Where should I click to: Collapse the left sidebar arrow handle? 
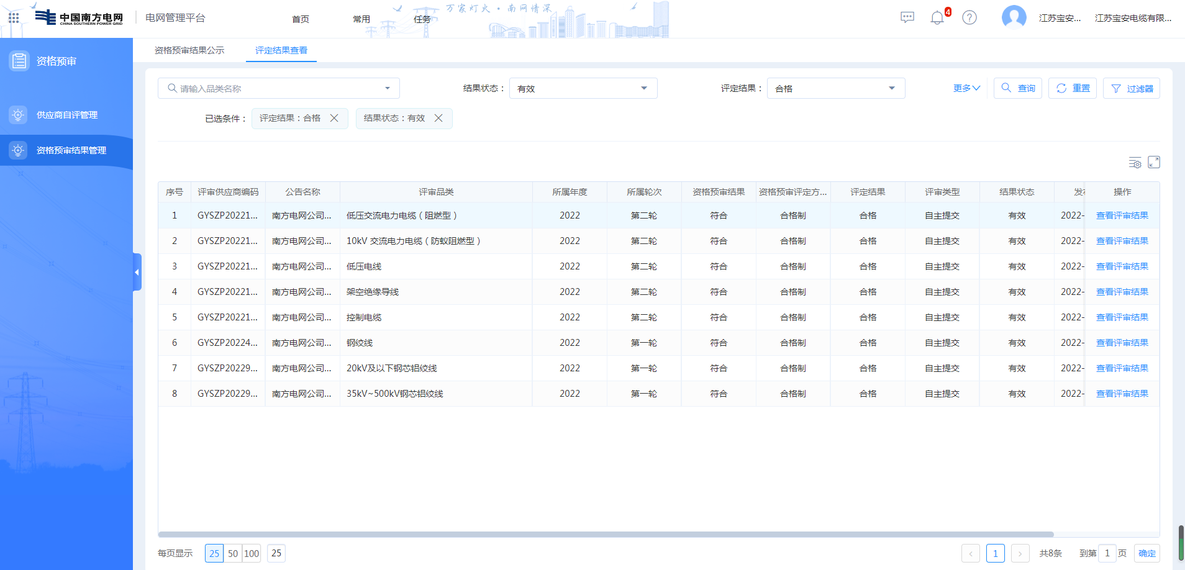pos(137,272)
